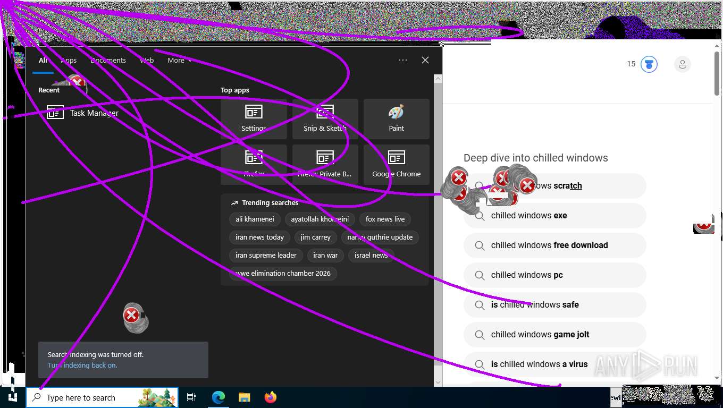Click the Windows Start button
Viewport: 723px width, 408px height.
pyautogui.click(x=13, y=397)
